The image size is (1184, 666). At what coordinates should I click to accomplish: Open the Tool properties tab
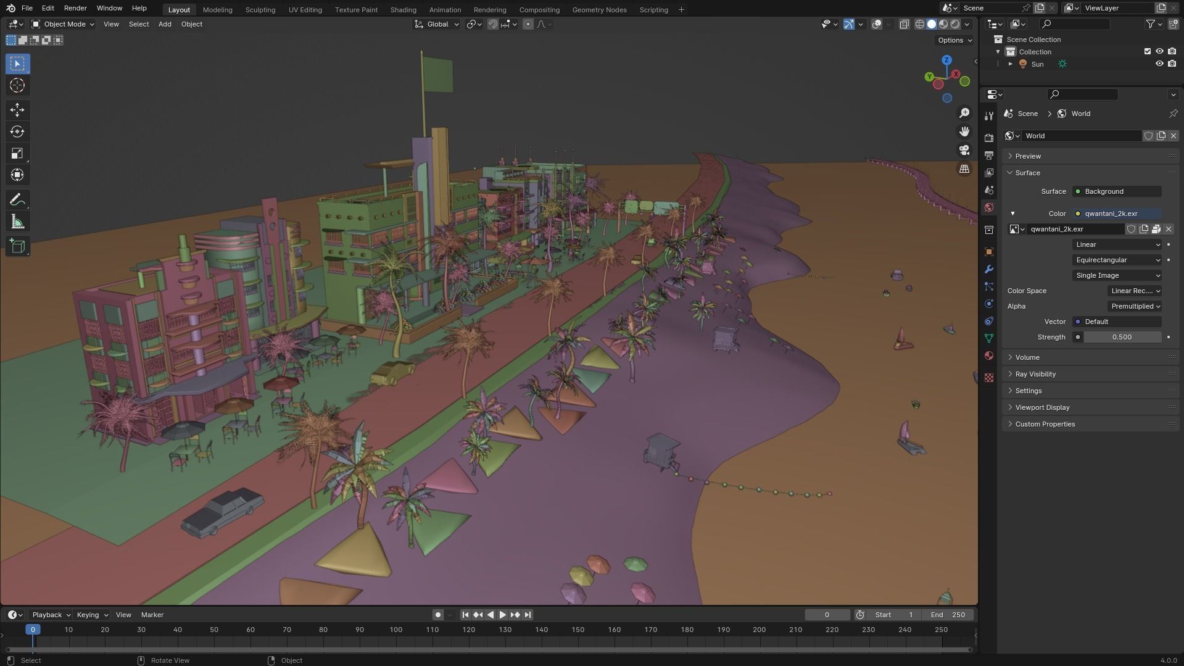[989, 116]
